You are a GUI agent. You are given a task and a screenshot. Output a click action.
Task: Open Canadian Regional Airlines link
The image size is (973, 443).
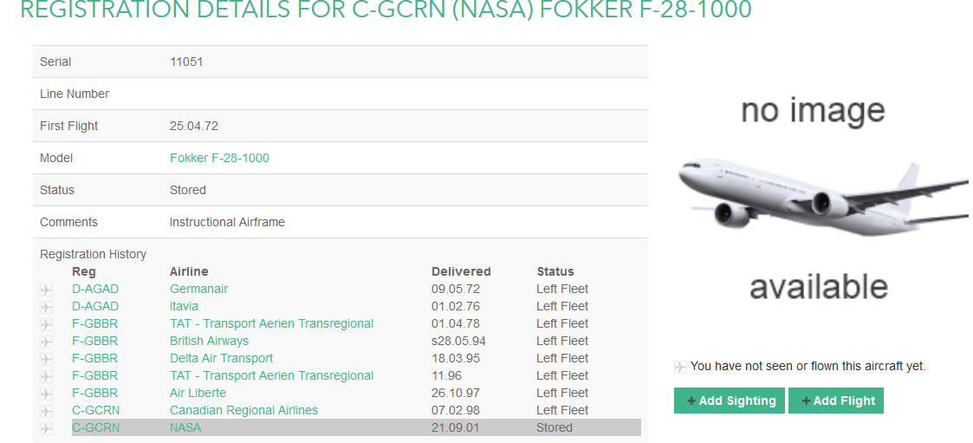point(243,410)
